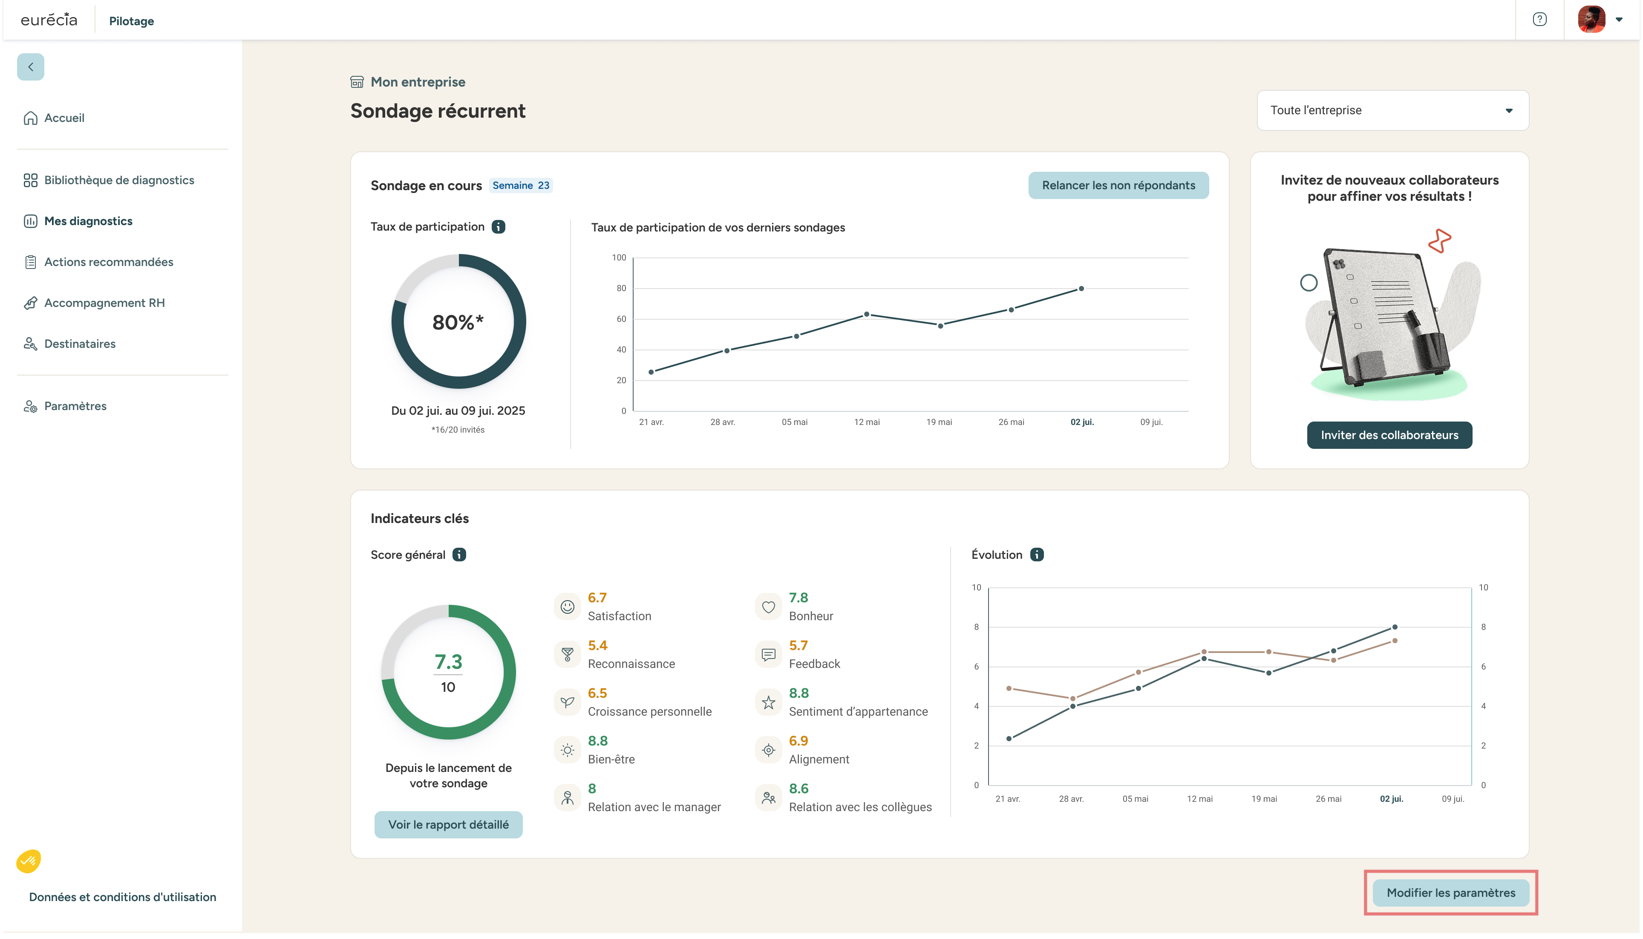Click the Bonheur heart icon
The image size is (1643, 939).
(x=768, y=607)
